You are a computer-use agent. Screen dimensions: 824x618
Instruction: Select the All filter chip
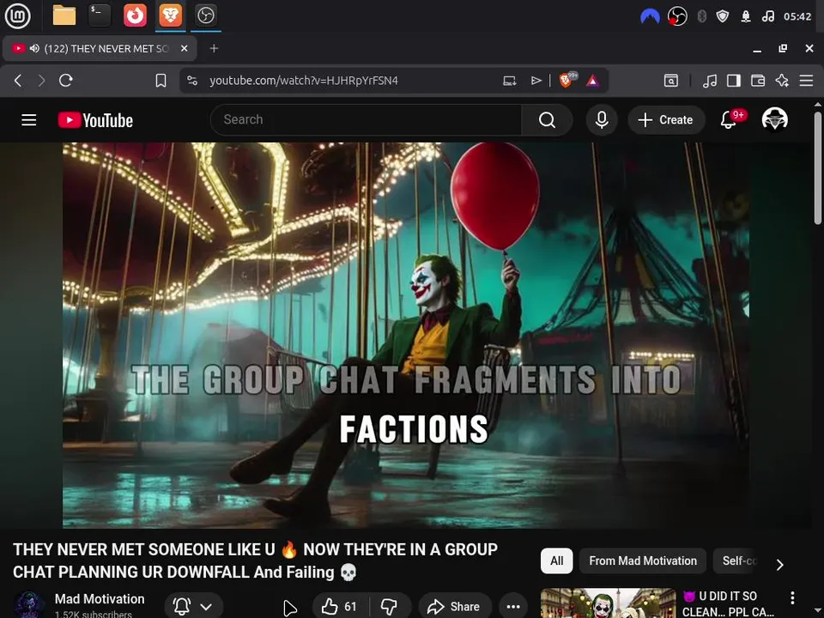(x=556, y=560)
